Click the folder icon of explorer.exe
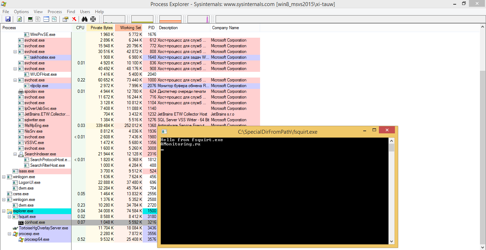The width and height of the screenshot is (486, 250). 10,211
